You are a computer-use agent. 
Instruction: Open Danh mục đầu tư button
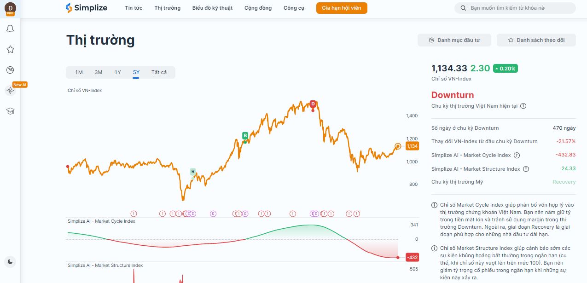[x=454, y=40]
